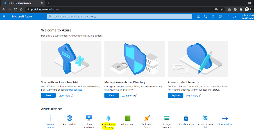254x139 pixels.
Task: Click the More services text label
Action: 225,124
